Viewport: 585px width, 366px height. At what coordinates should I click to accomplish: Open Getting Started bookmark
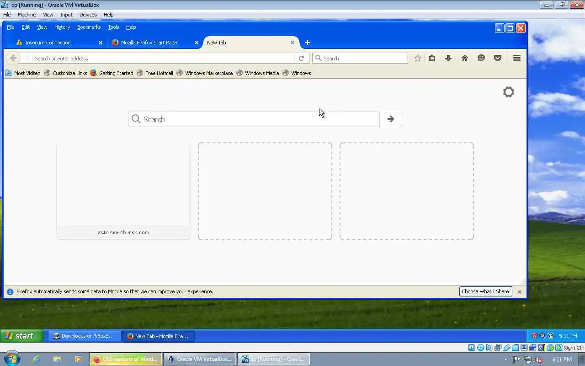pyautogui.click(x=112, y=73)
